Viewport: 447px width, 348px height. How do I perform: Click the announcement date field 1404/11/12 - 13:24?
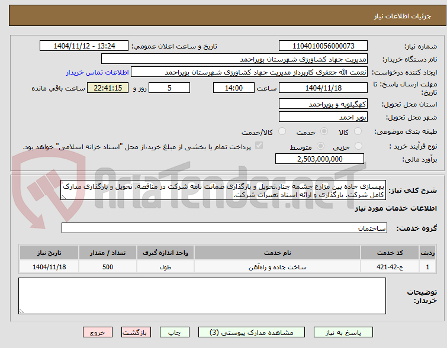click(84, 46)
